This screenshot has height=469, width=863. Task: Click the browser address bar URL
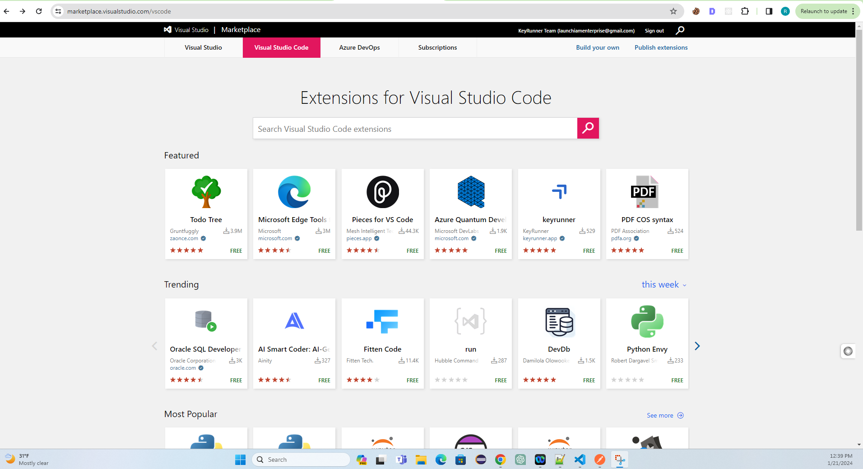point(119,11)
